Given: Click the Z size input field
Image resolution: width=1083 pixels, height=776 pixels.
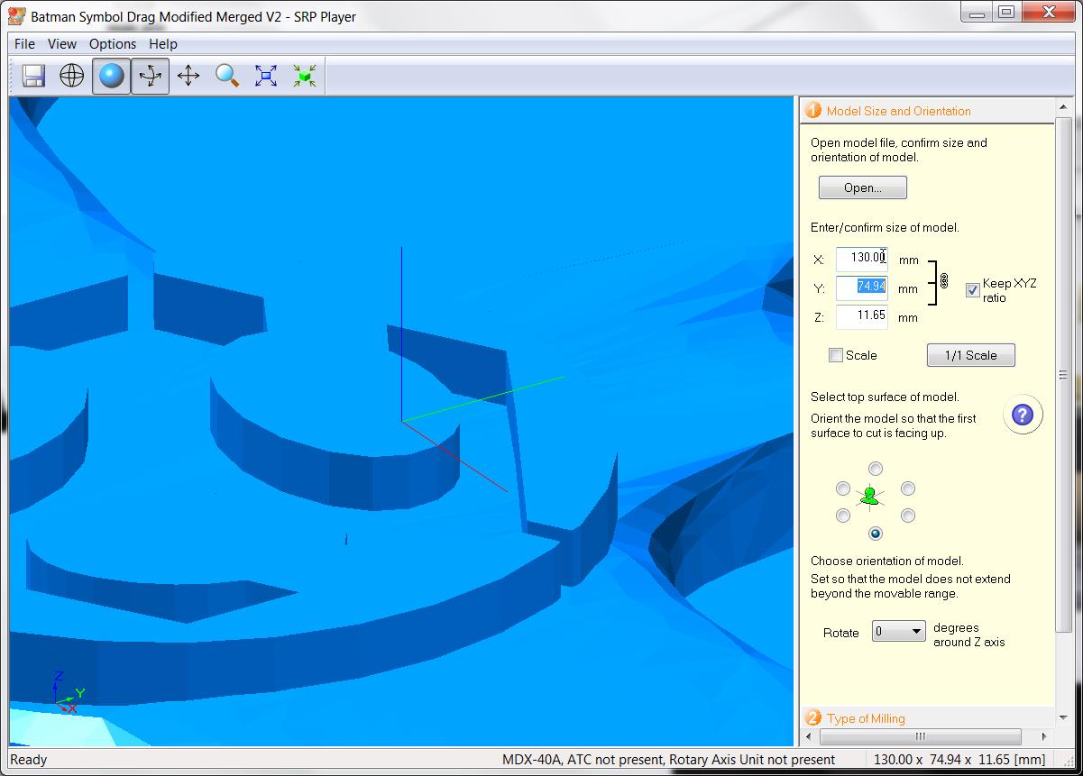Looking at the screenshot, I should point(861,316).
